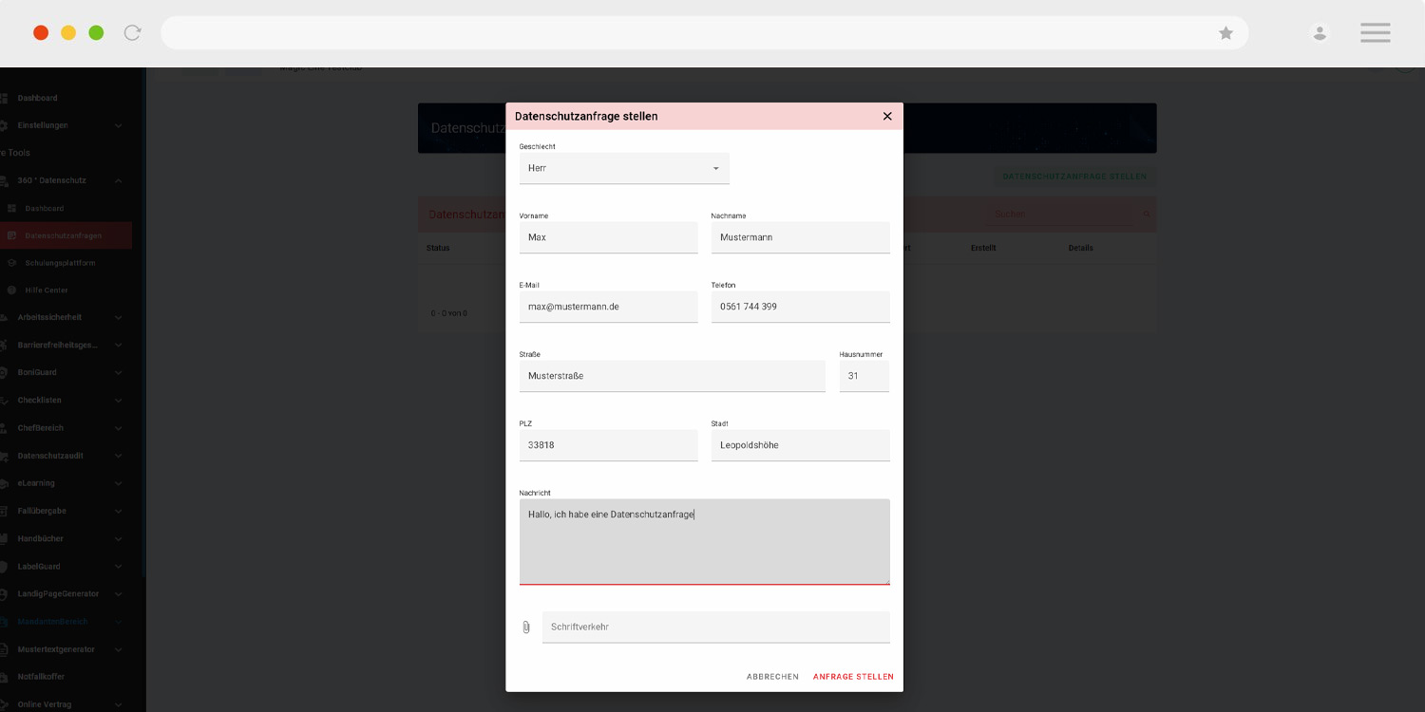The width and height of the screenshot is (1425, 712).
Task: Click inside the Nachricht text area
Action: pos(705,542)
